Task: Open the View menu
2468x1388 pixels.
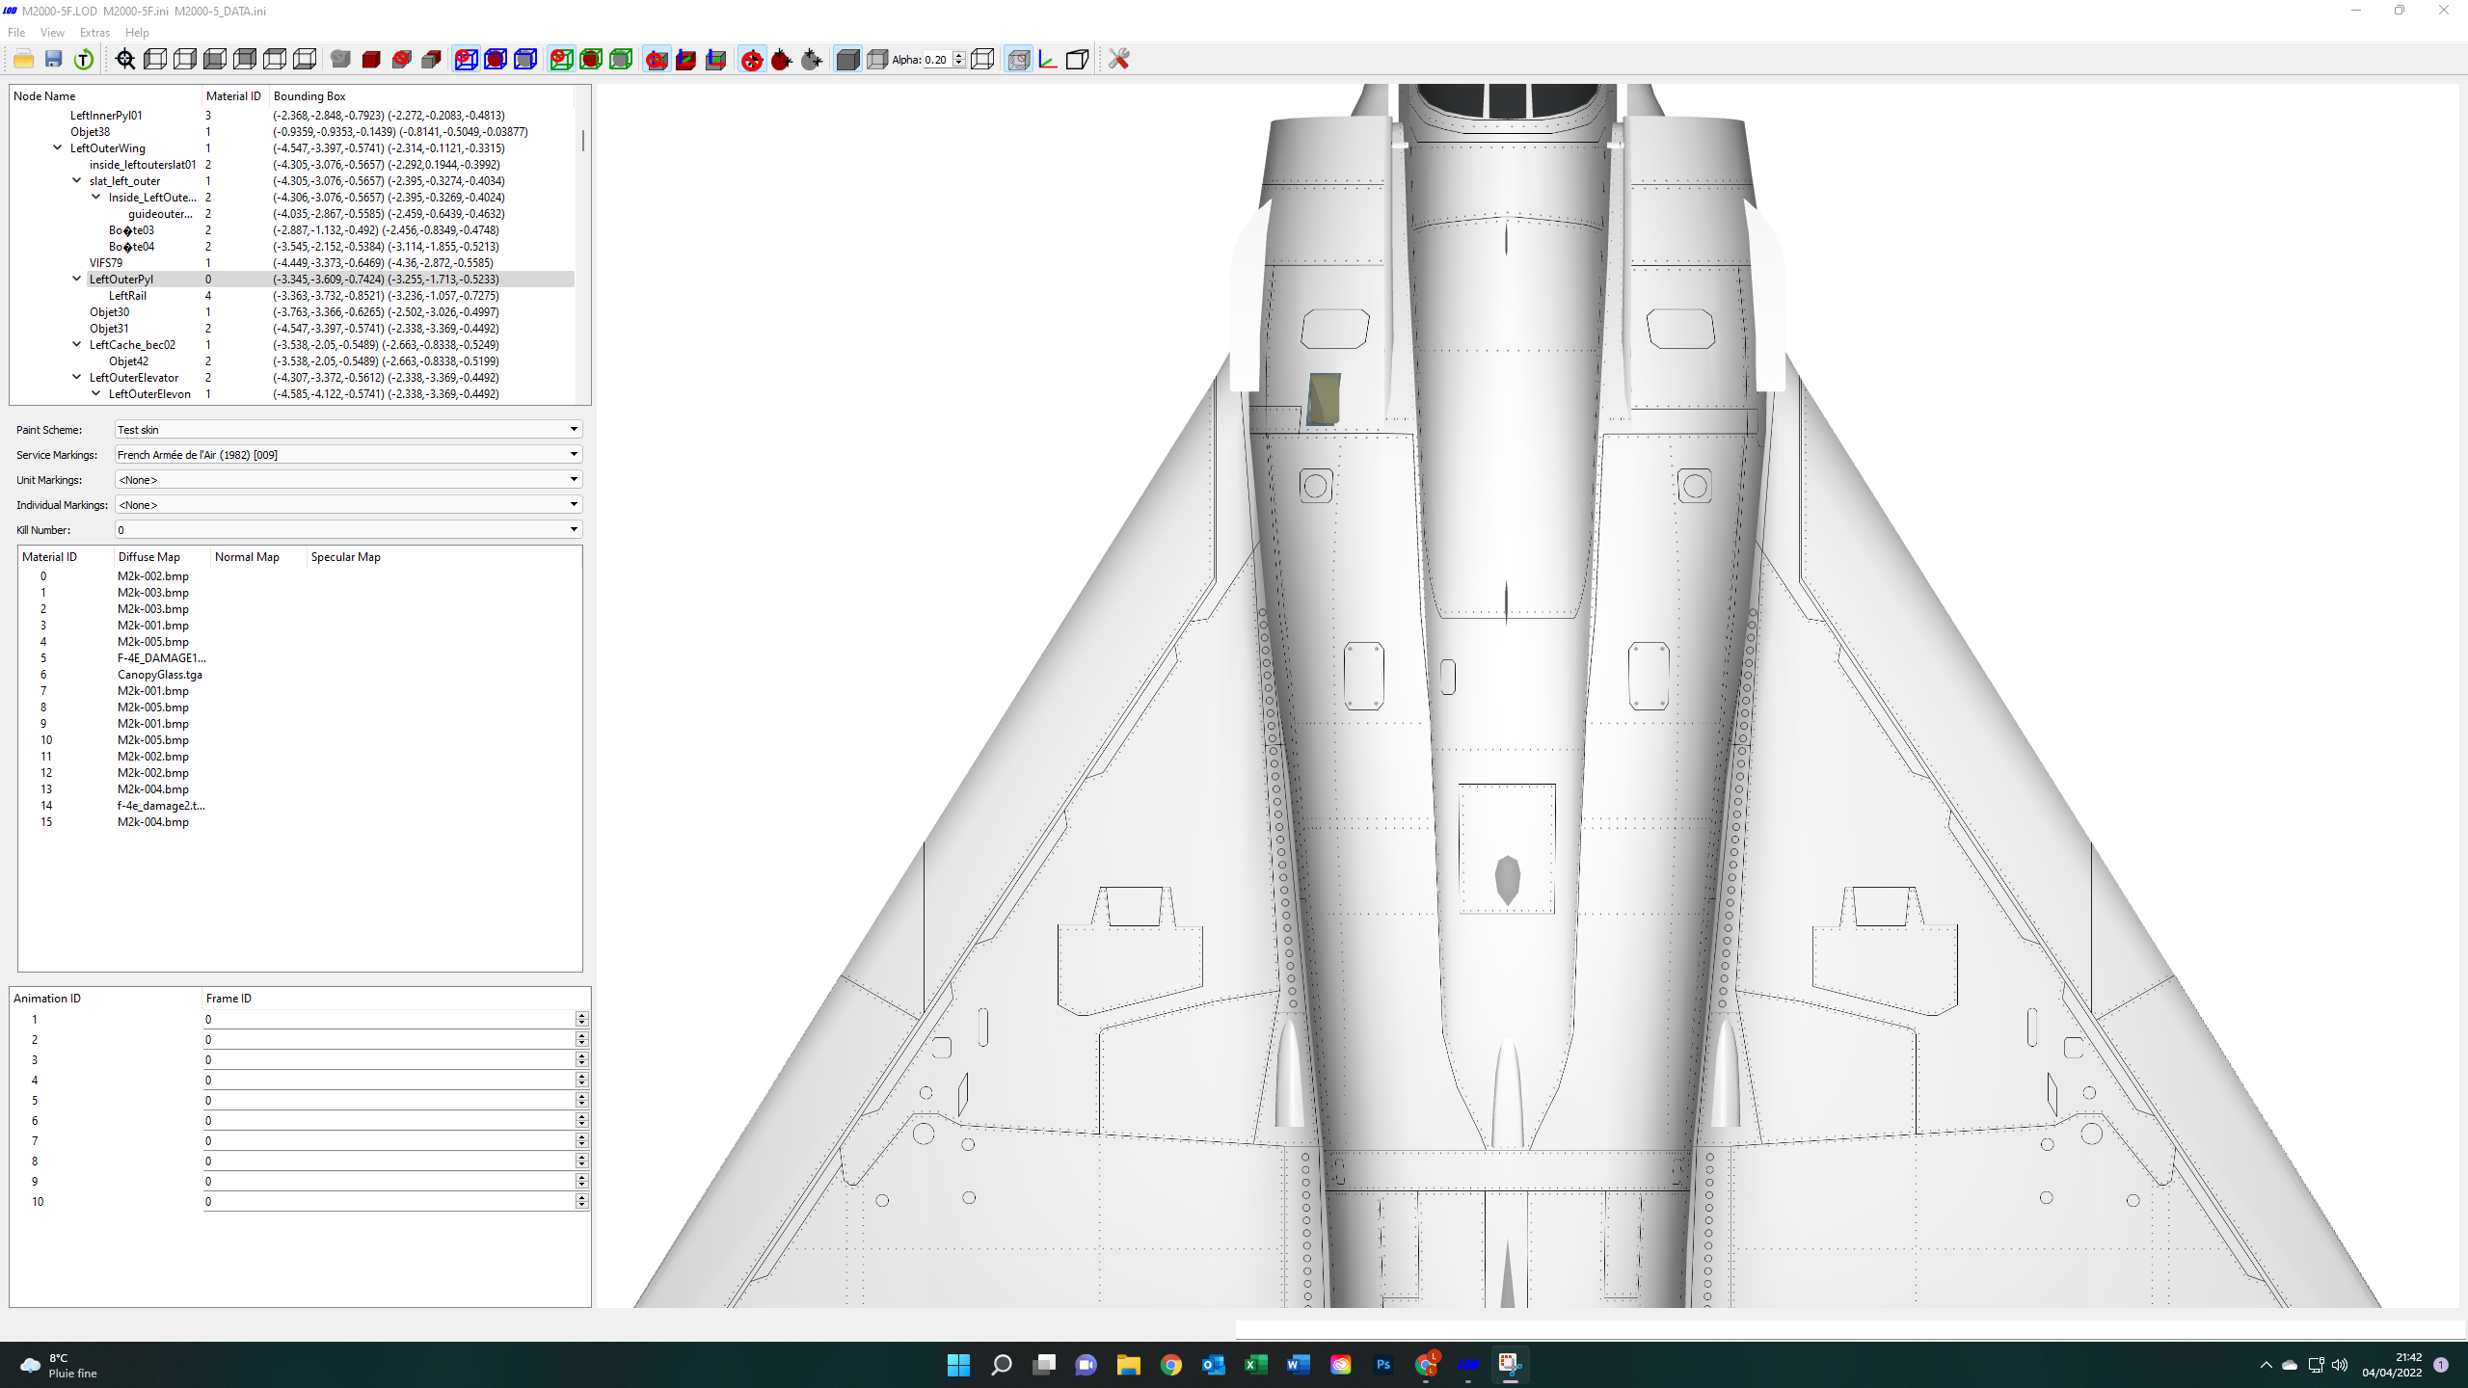Action: pos(52,33)
